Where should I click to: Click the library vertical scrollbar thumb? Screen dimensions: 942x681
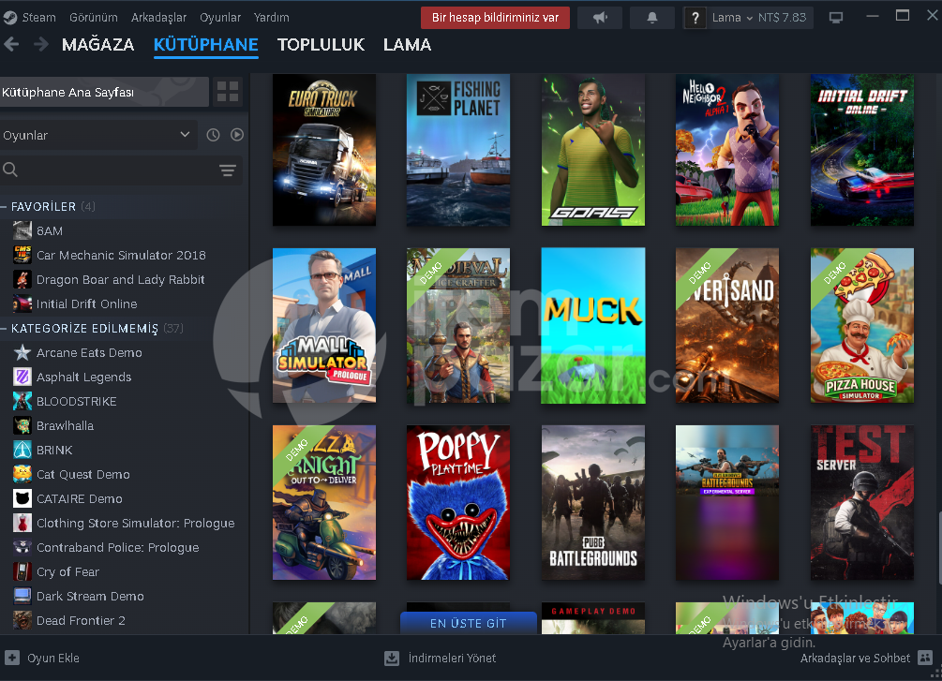(x=939, y=547)
